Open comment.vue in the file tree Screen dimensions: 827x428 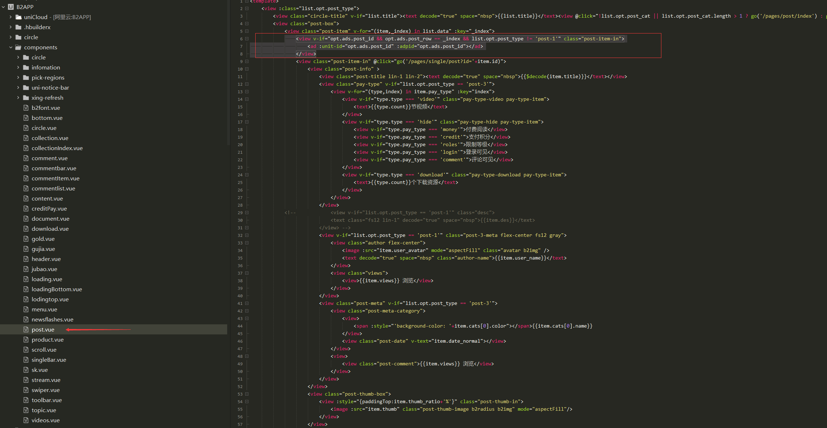[x=49, y=158]
